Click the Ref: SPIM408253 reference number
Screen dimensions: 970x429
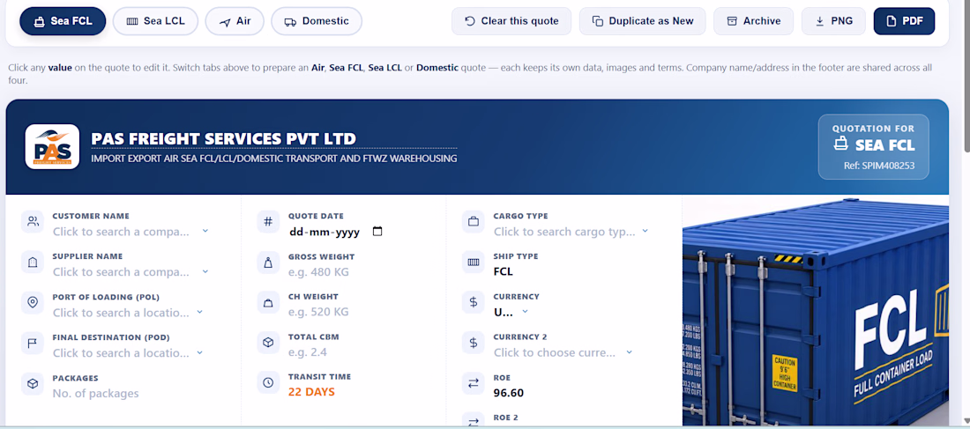click(x=878, y=166)
